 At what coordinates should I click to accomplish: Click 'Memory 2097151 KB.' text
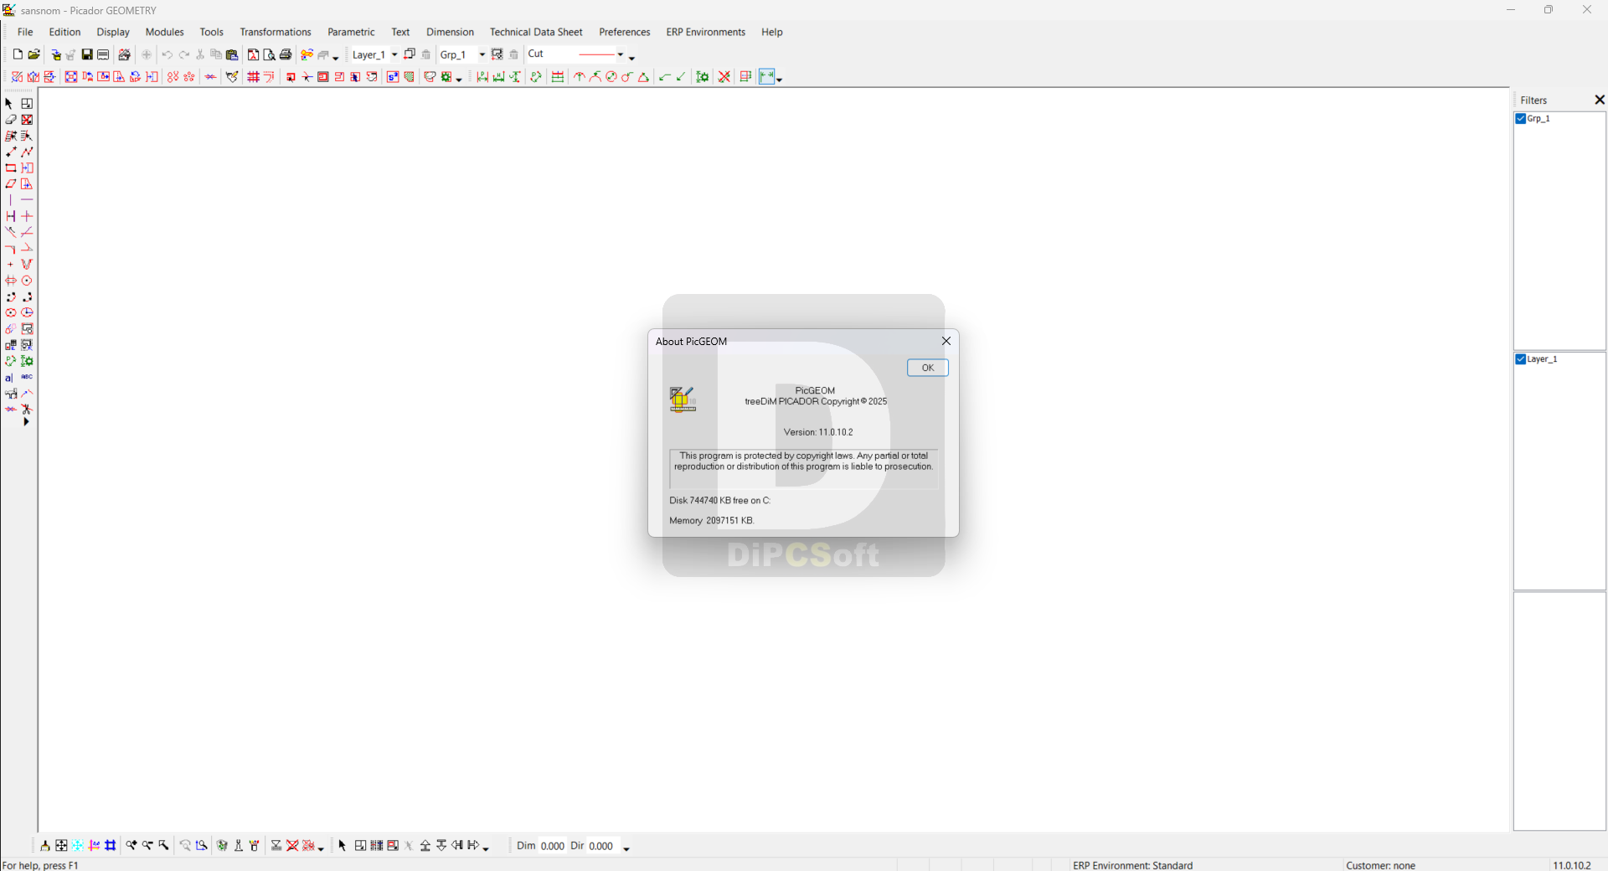click(712, 520)
